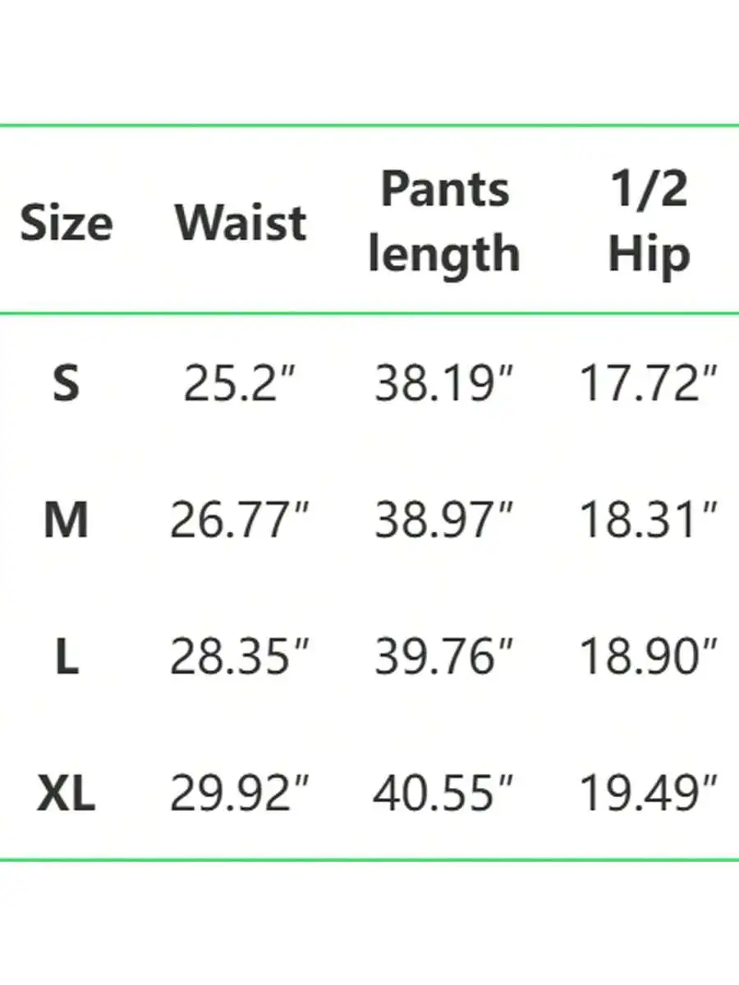The image size is (739, 985).
Task: Select the 28.35" waist cell
Action: pos(239,657)
